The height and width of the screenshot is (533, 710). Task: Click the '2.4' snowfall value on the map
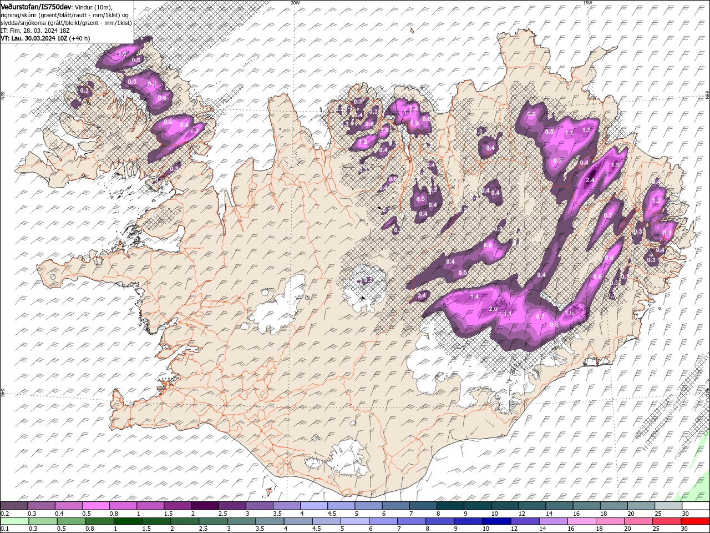(x=590, y=180)
